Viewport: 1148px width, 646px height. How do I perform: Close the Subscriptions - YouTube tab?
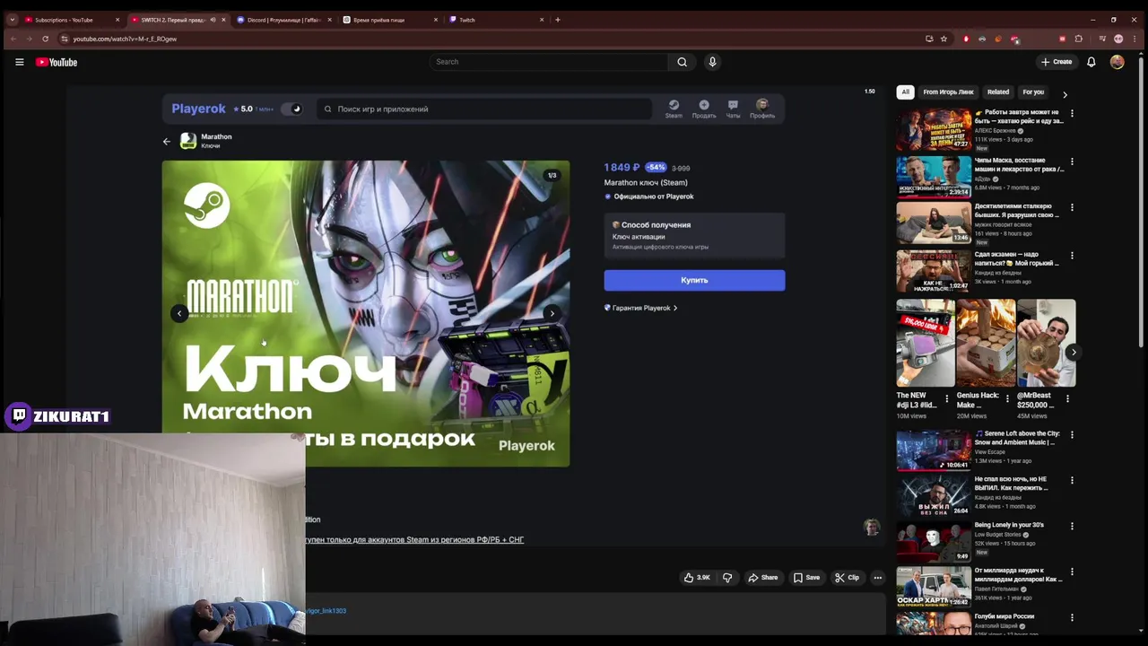[x=117, y=20]
